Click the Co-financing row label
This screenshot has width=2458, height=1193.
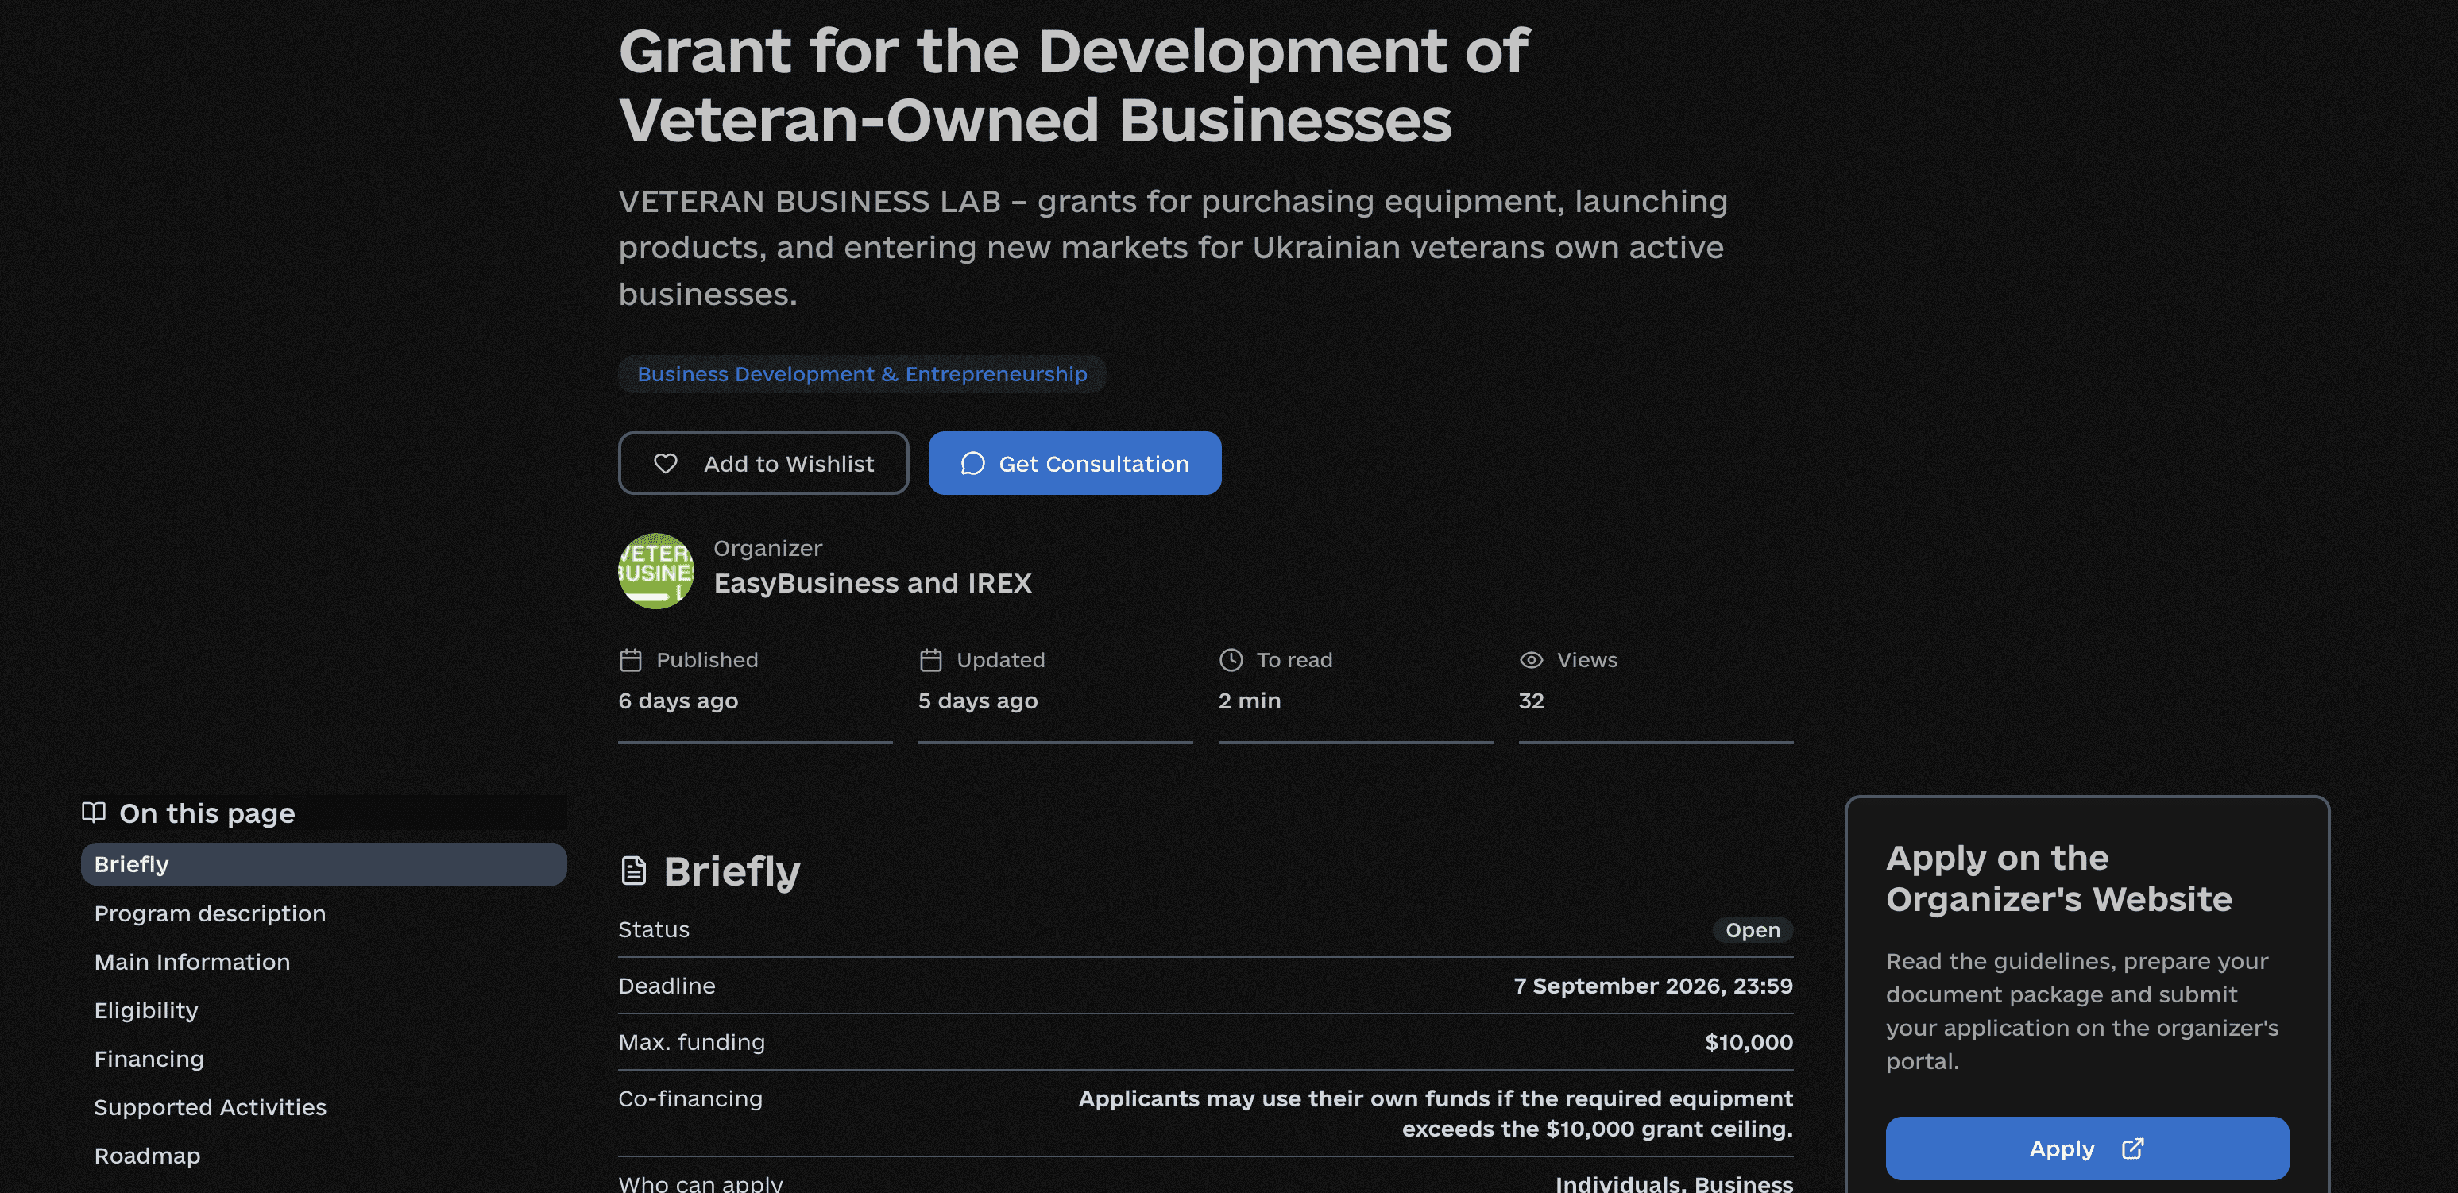[x=690, y=1098]
